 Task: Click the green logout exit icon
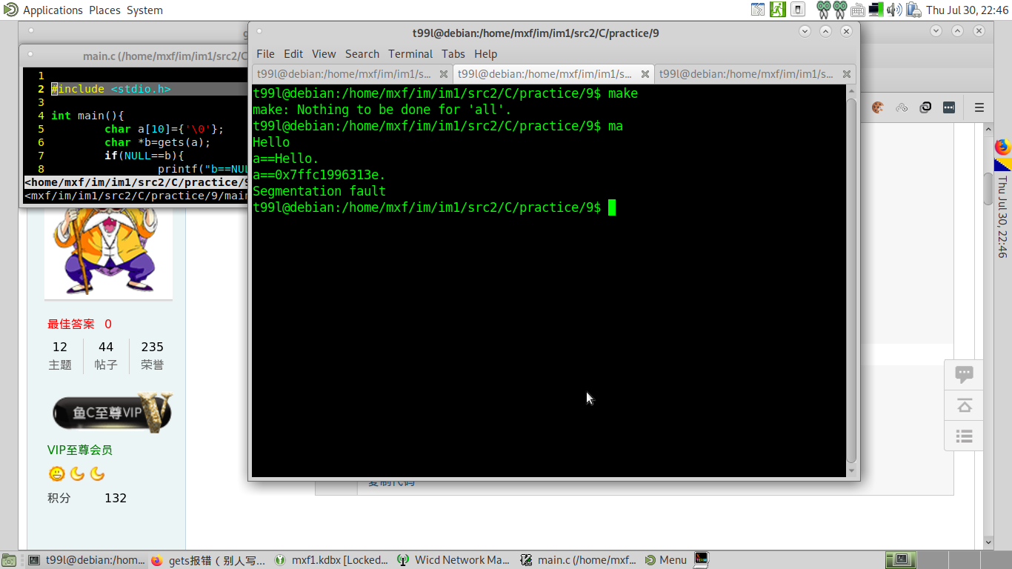778,10
